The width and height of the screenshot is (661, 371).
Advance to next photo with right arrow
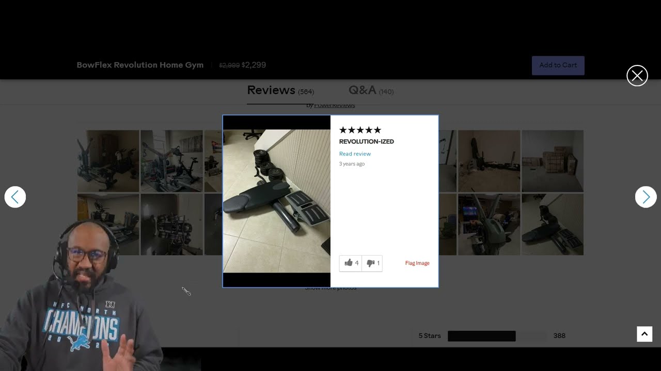coord(646,197)
